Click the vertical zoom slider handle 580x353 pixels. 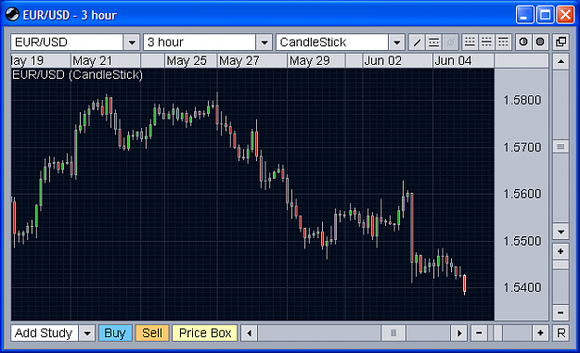coord(561,265)
